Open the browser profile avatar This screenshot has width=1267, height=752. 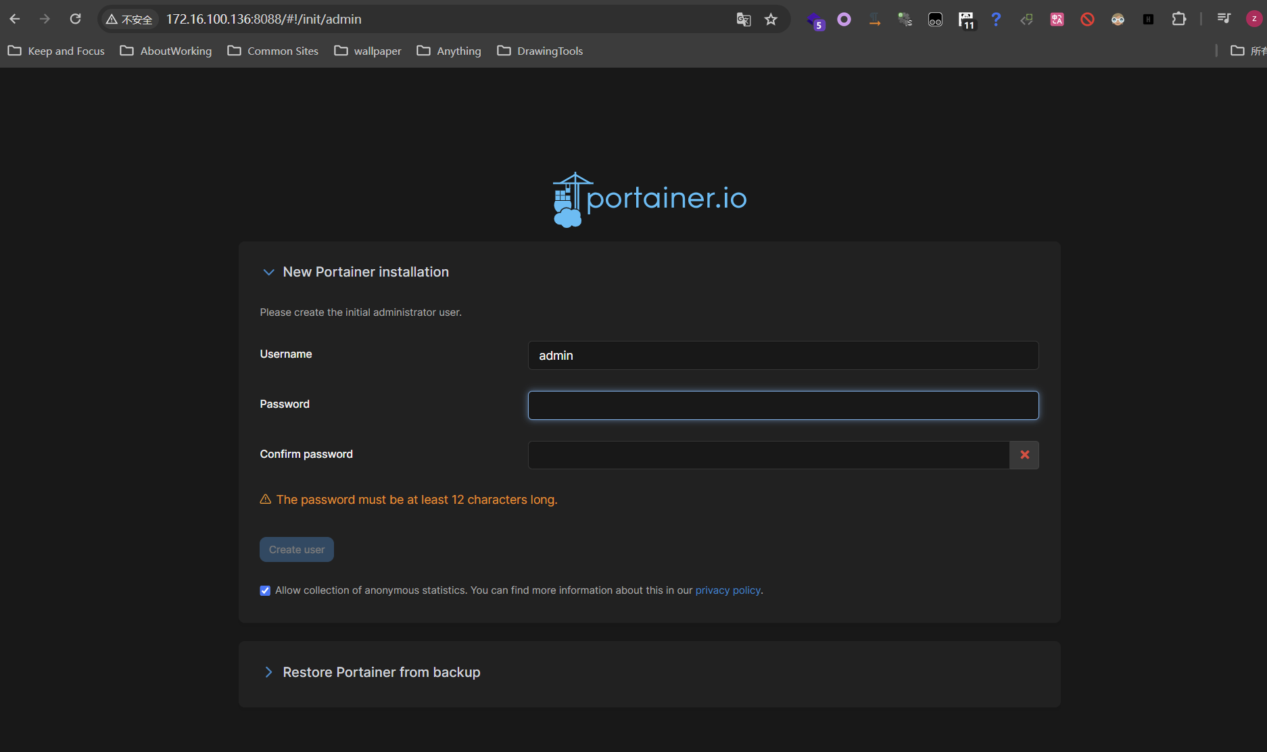(x=1254, y=19)
